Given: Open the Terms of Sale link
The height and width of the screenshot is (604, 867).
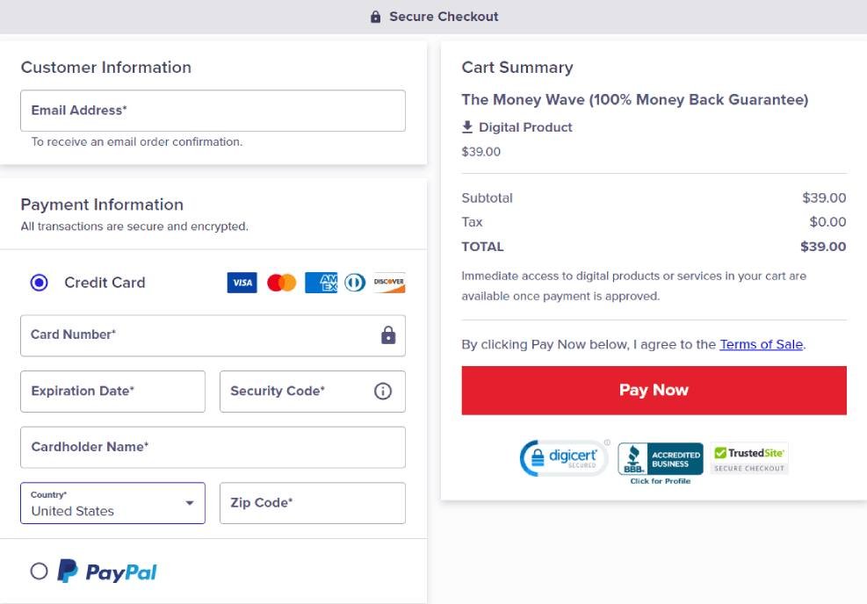Looking at the screenshot, I should (761, 344).
